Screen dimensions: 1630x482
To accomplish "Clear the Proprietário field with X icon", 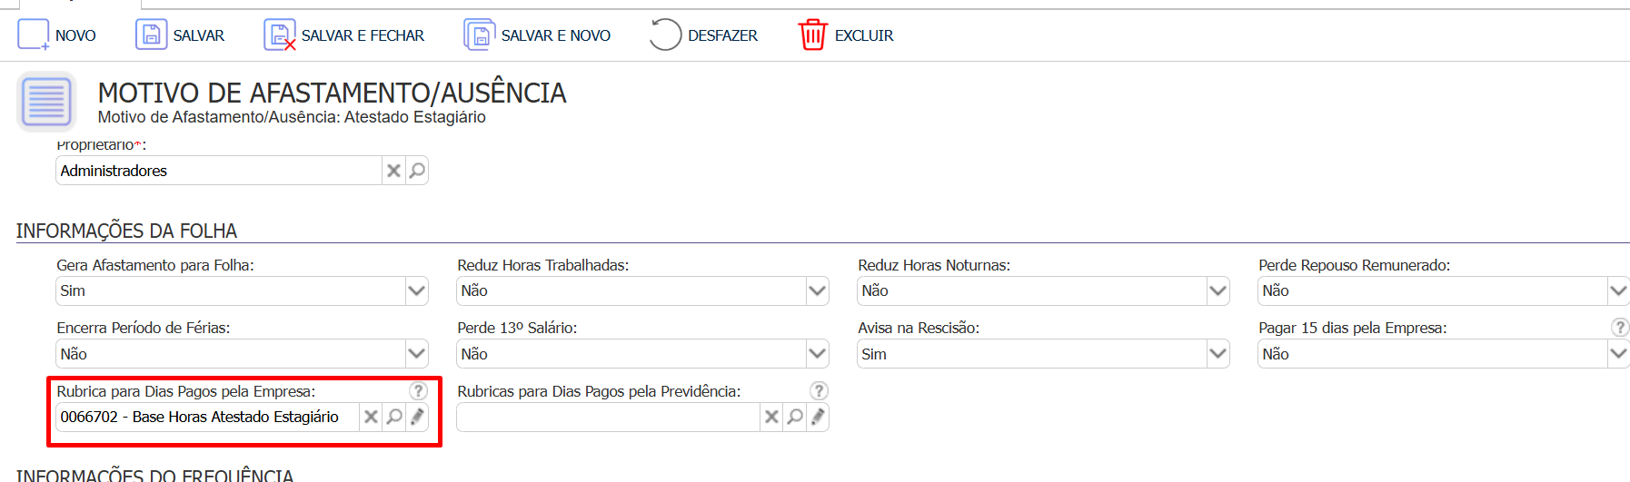I will [393, 171].
